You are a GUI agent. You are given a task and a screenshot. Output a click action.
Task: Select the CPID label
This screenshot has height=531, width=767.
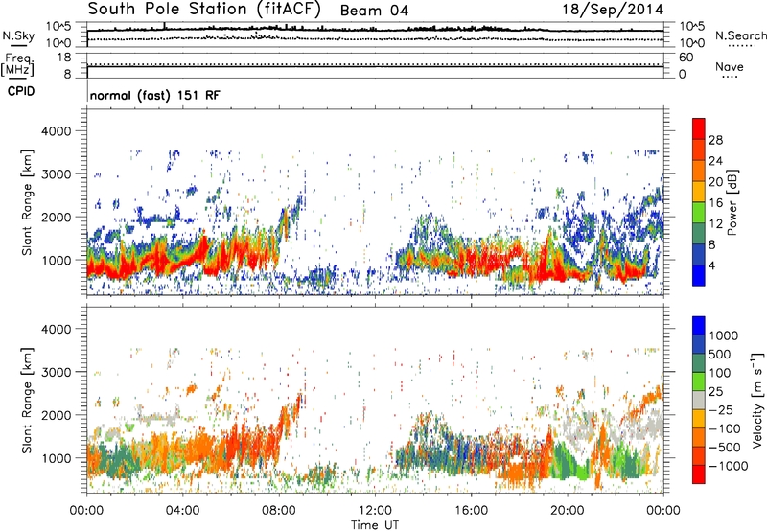click(21, 91)
